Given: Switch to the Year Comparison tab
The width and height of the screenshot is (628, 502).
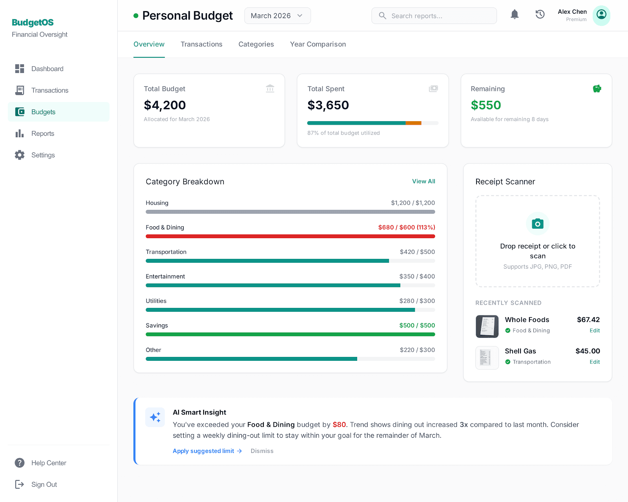Looking at the screenshot, I should pos(318,44).
